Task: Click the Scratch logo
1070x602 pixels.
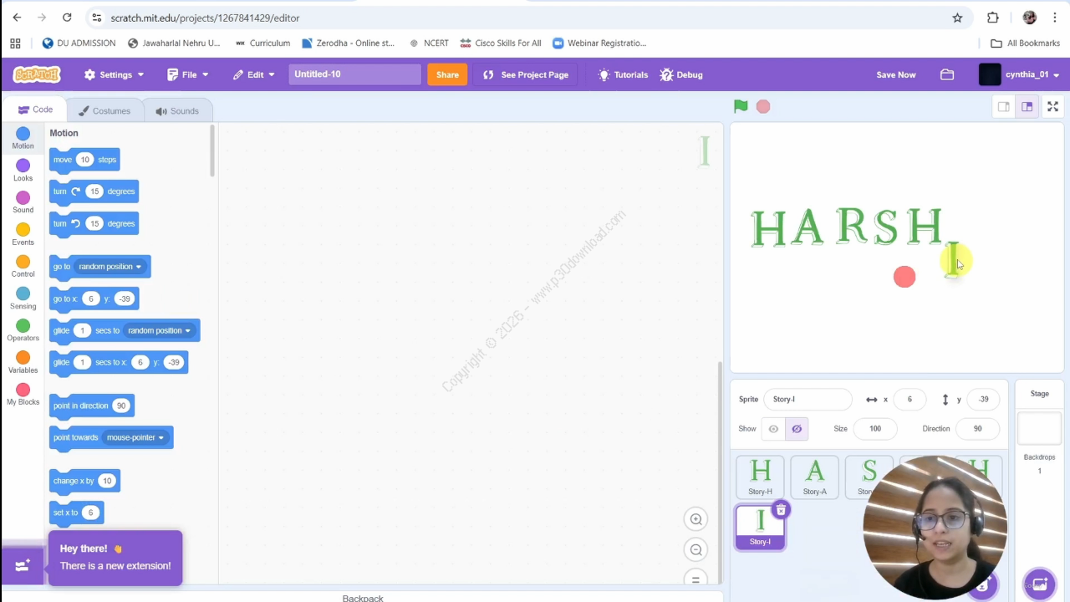Action: pyautogui.click(x=37, y=74)
